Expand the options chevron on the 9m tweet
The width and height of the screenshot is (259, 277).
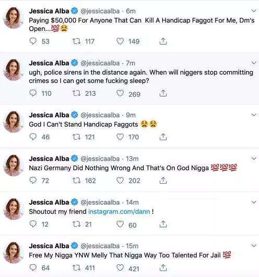pyautogui.click(x=254, y=115)
